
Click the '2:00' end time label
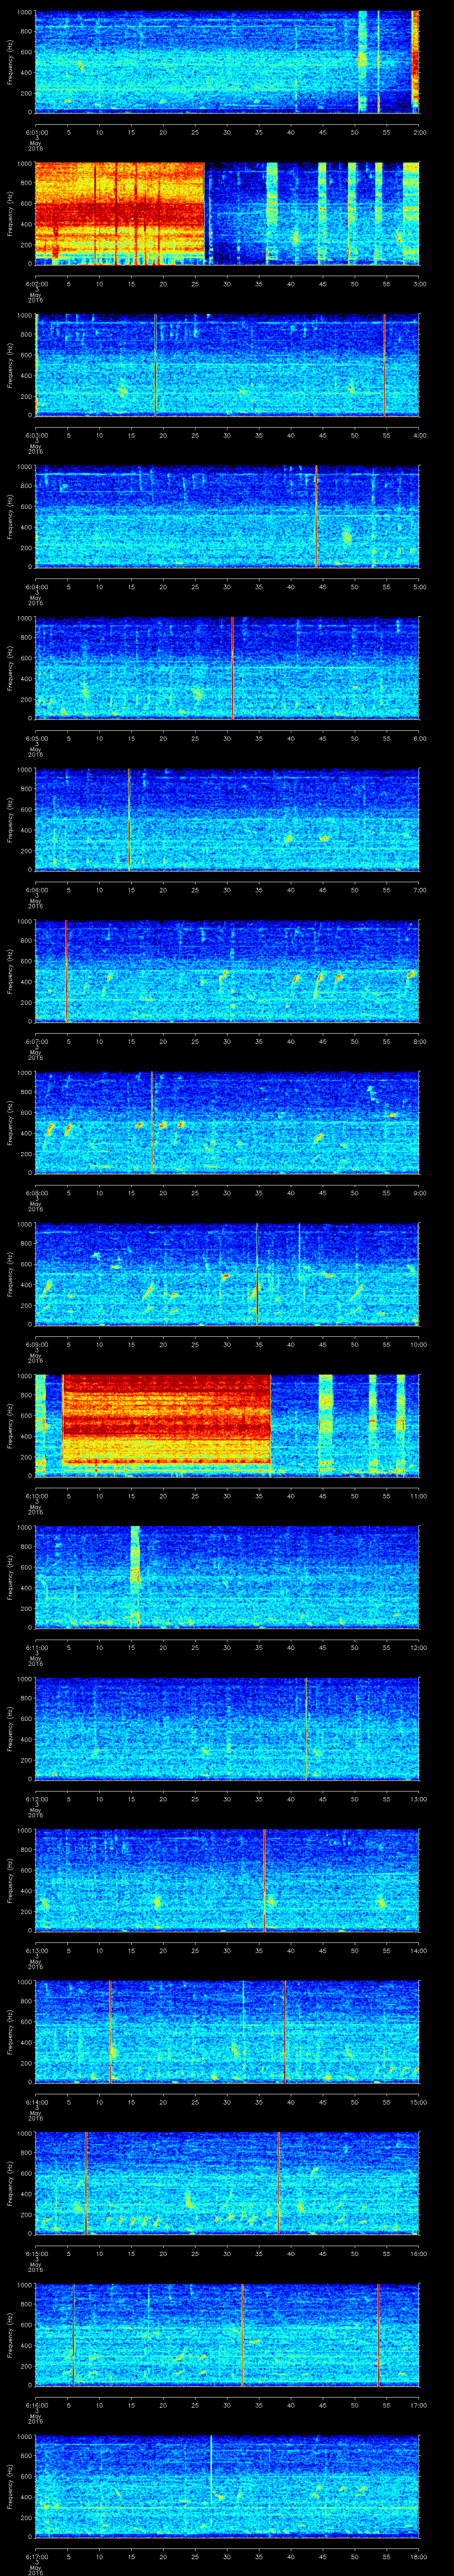tap(419, 132)
